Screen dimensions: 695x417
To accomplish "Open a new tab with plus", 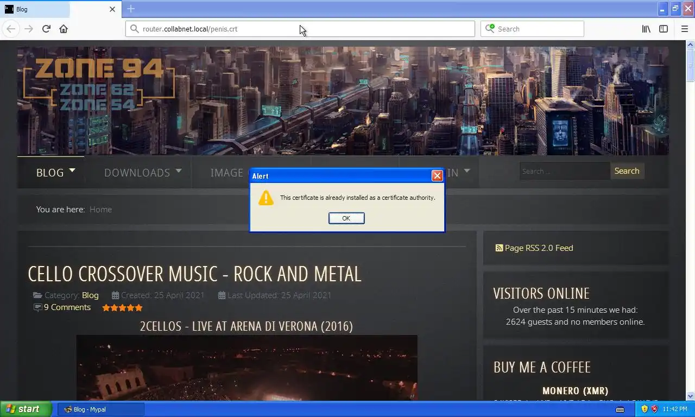I will (x=131, y=9).
